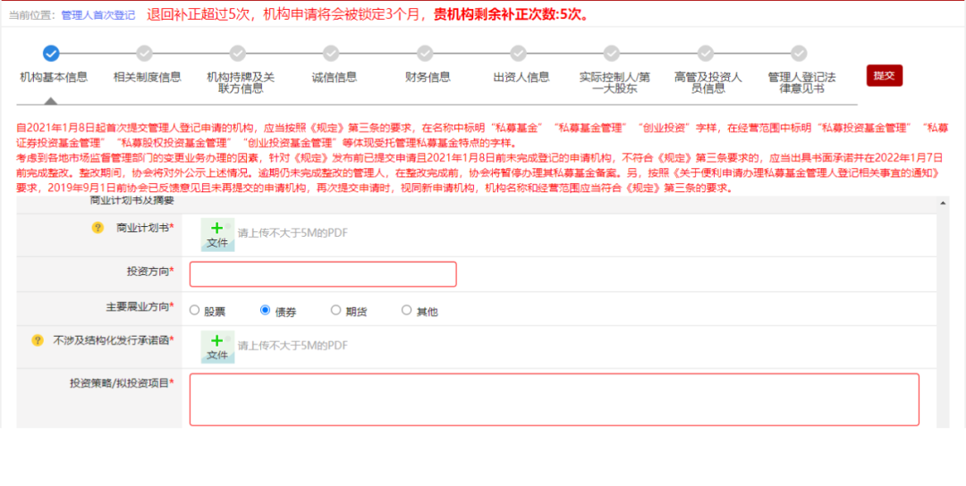The height and width of the screenshot is (486, 966).
Task: Upload file for 商业计划书
Action: [x=217, y=235]
